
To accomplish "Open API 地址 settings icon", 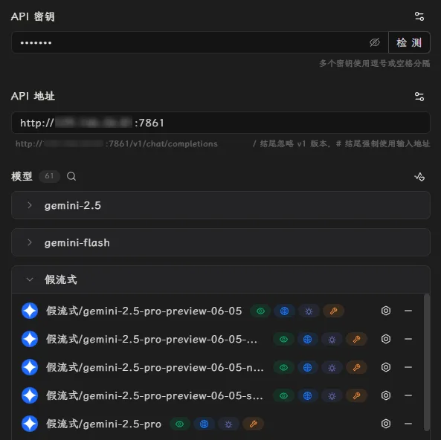I will point(419,97).
